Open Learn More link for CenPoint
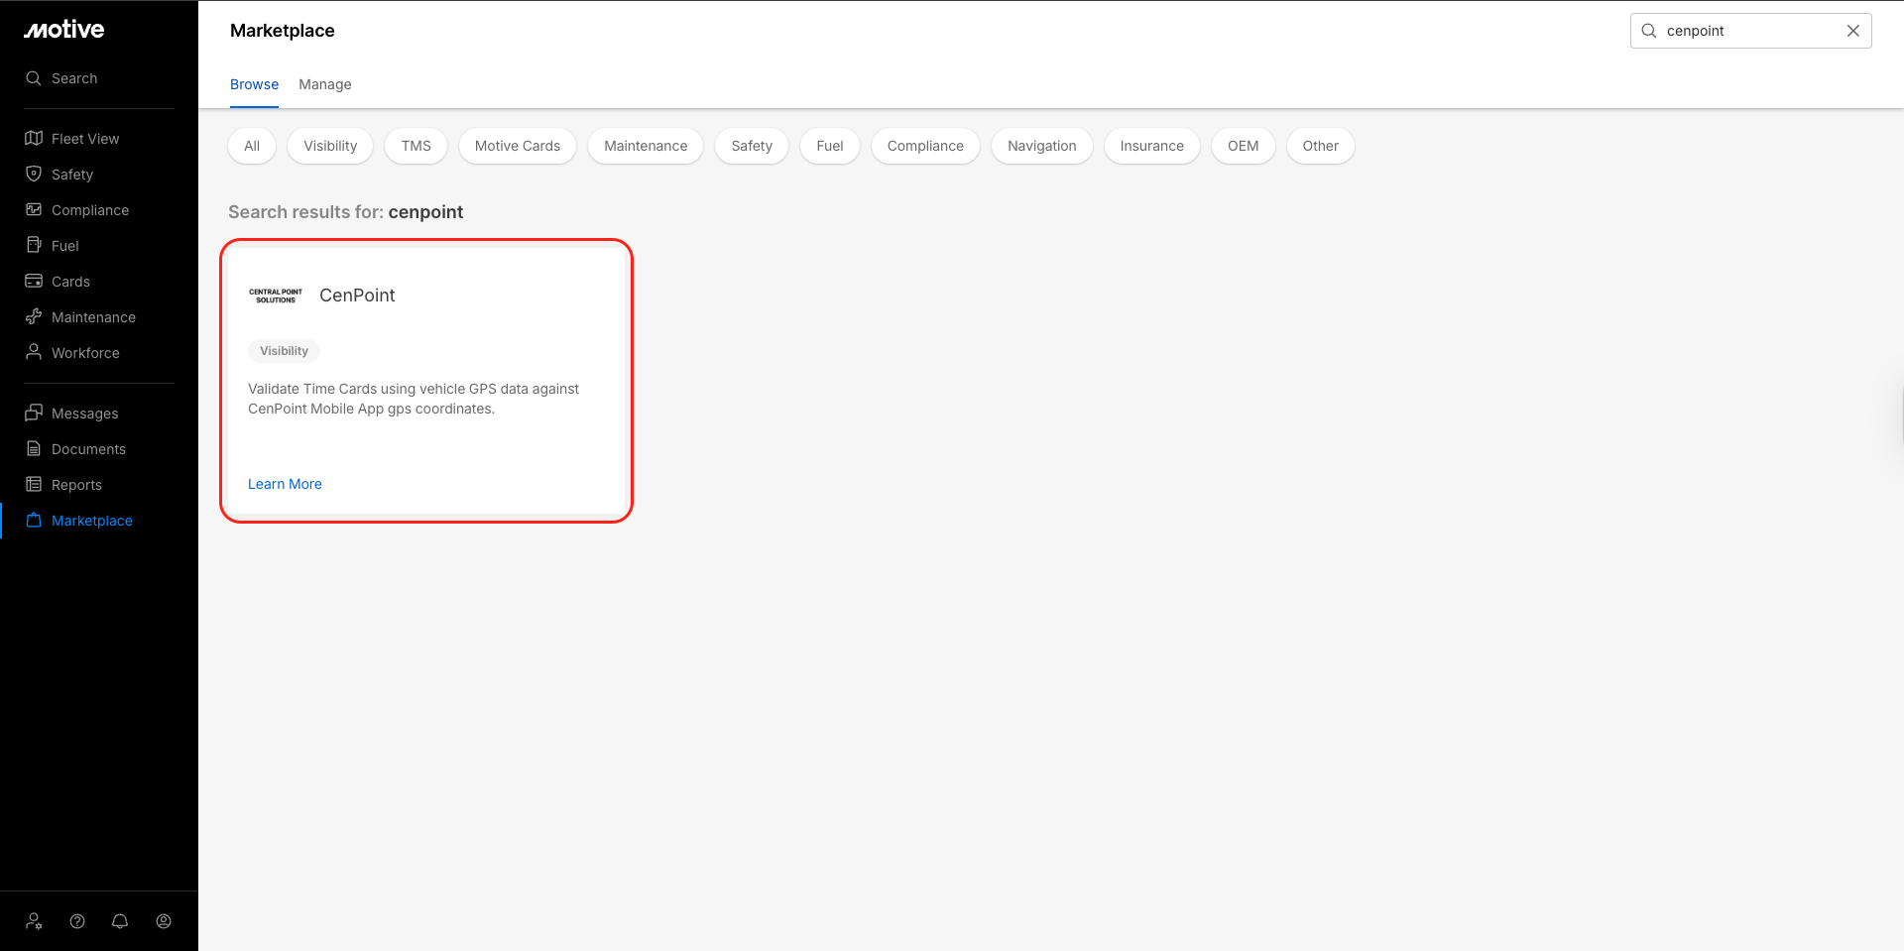Image resolution: width=1904 pixels, height=951 pixels. [285, 484]
